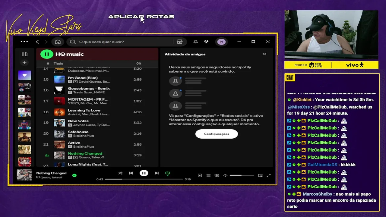This screenshot has height=217, width=386.
Task: Skip to previous track
Action: coord(131,173)
